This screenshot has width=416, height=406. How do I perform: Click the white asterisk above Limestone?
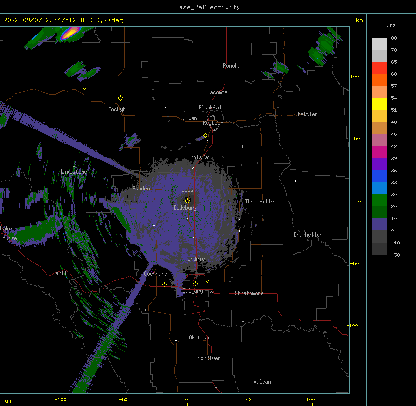pos(74,166)
